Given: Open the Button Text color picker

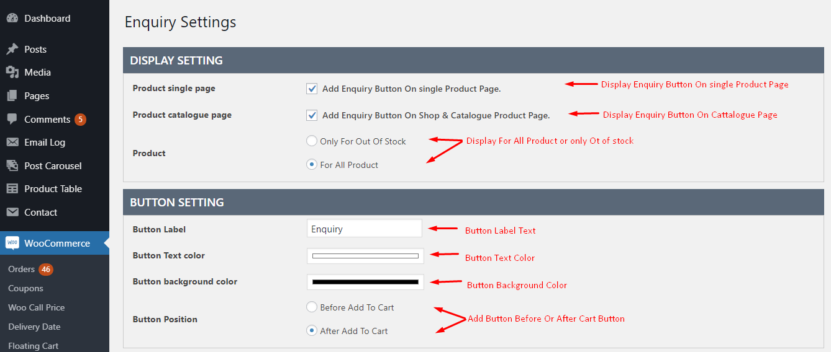Looking at the screenshot, I should 365,255.
